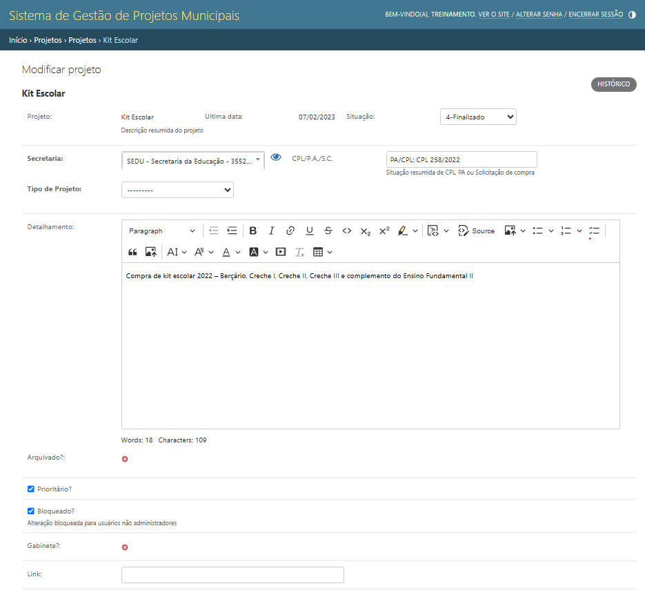
Task: Open the Secretaria select showing SEDU
Action: coord(193,160)
